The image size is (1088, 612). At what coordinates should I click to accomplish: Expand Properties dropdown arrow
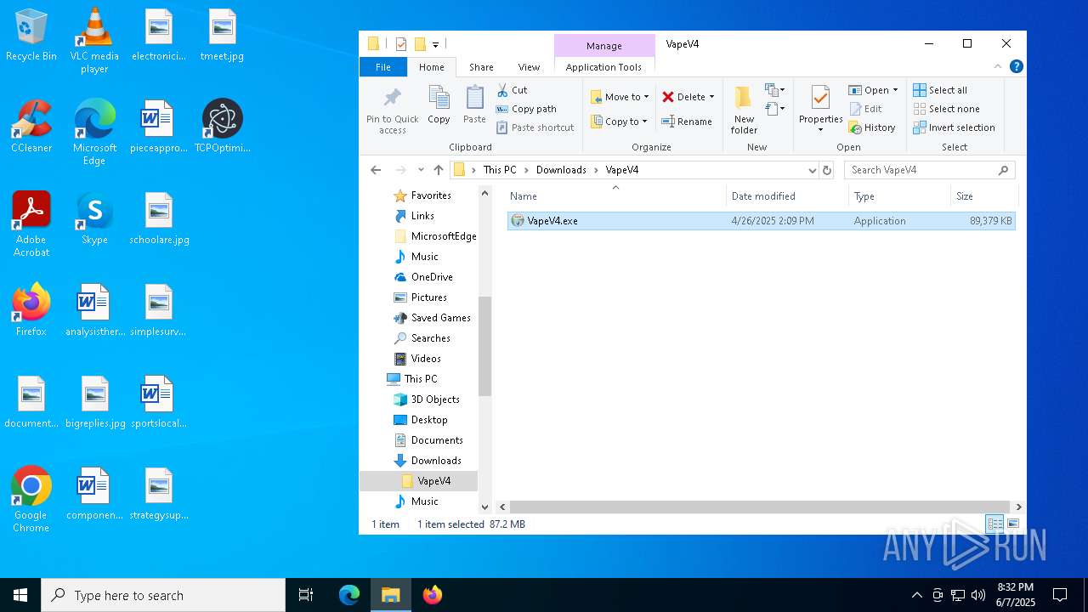click(820, 130)
